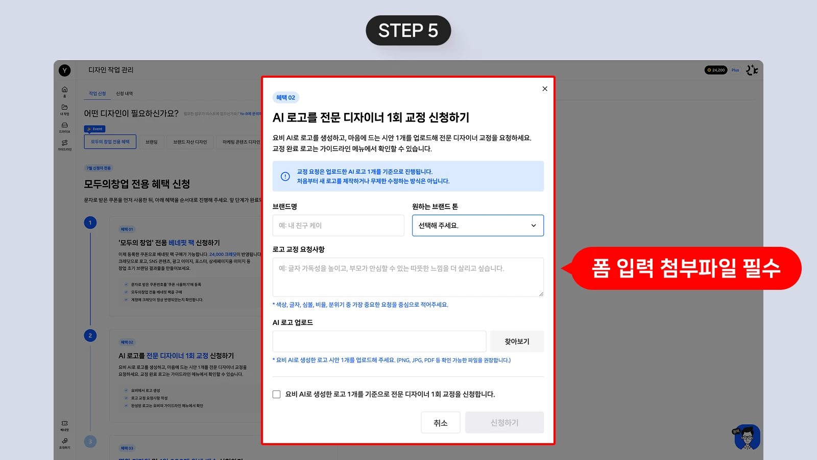Select the 브랜딩 category button
Image resolution: width=817 pixels, height=460 pixels.
point(152,142)
